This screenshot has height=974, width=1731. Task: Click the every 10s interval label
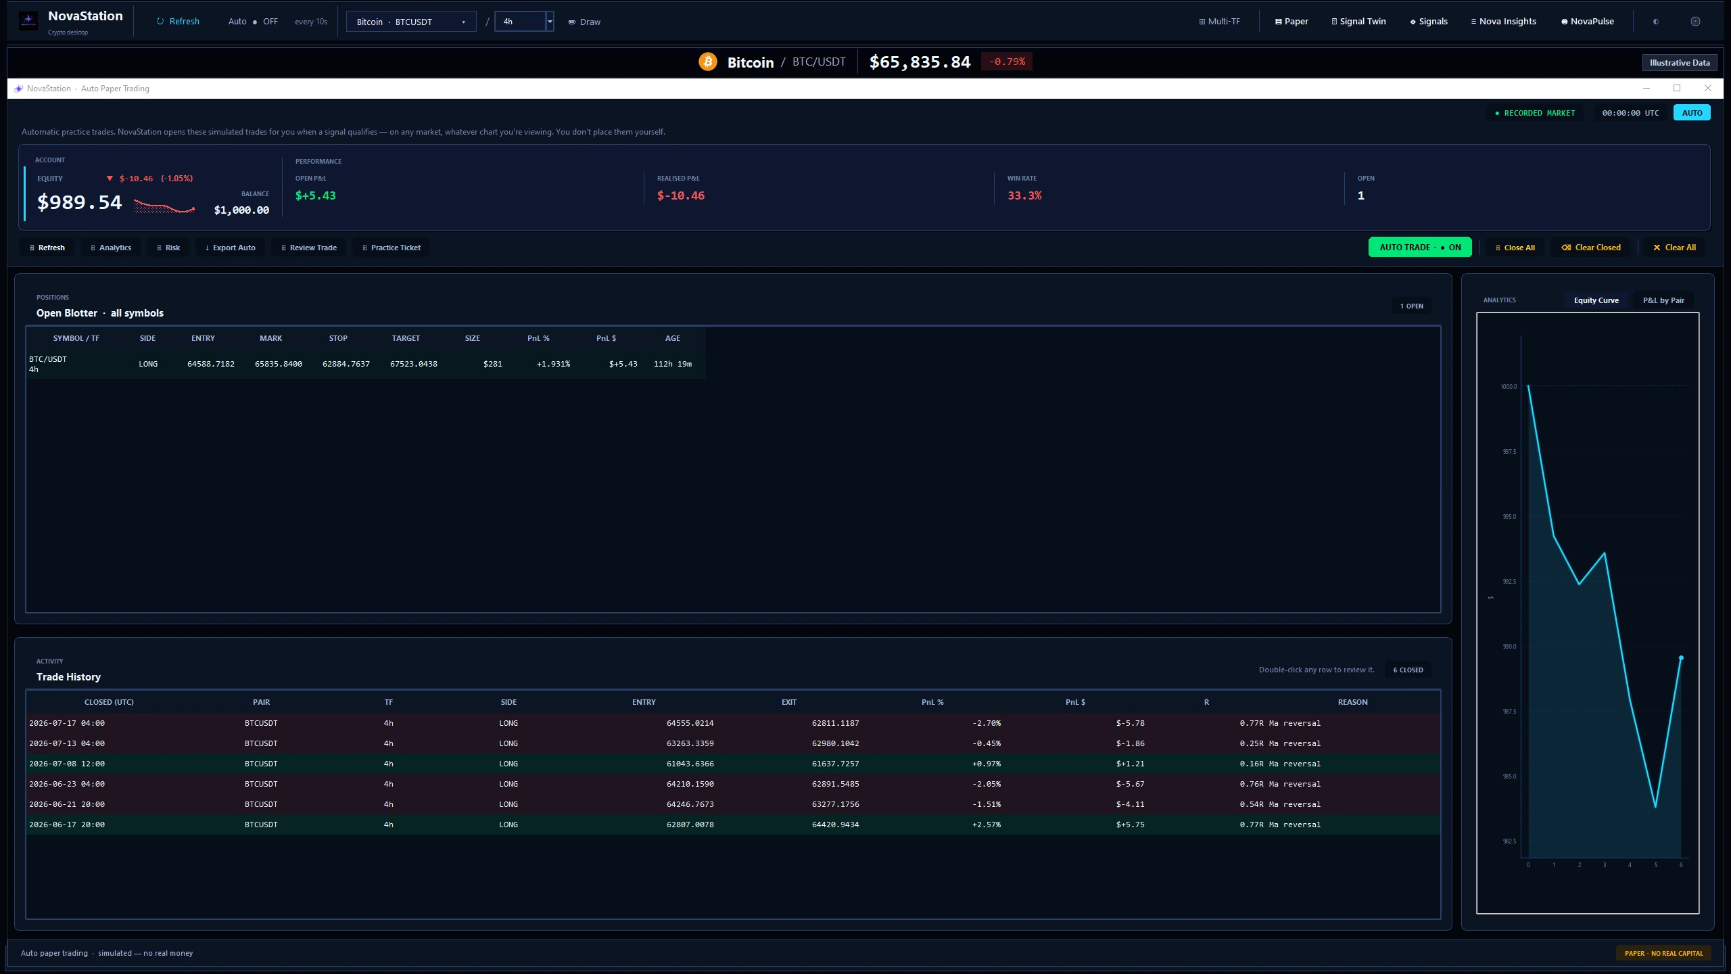pyautogui.click(x=311, y=22)
